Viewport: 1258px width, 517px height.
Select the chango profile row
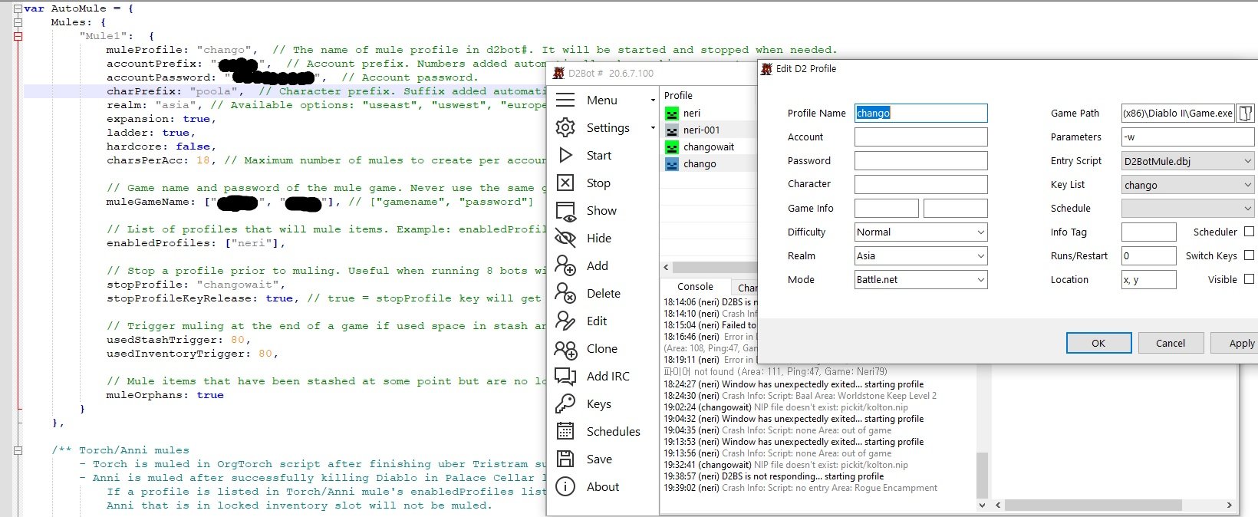pos(710,164)
